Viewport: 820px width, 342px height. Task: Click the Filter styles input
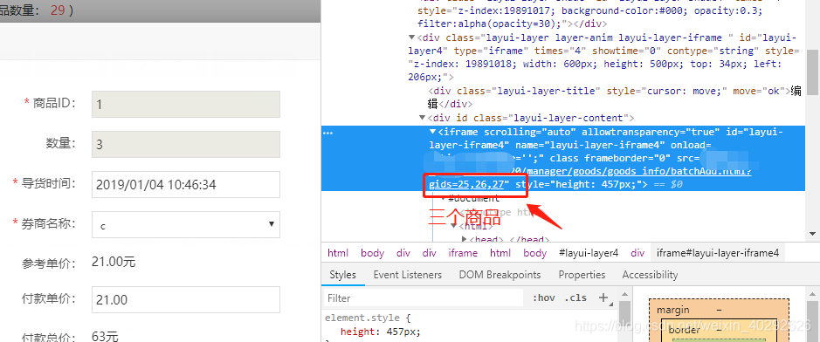point(424,298)
